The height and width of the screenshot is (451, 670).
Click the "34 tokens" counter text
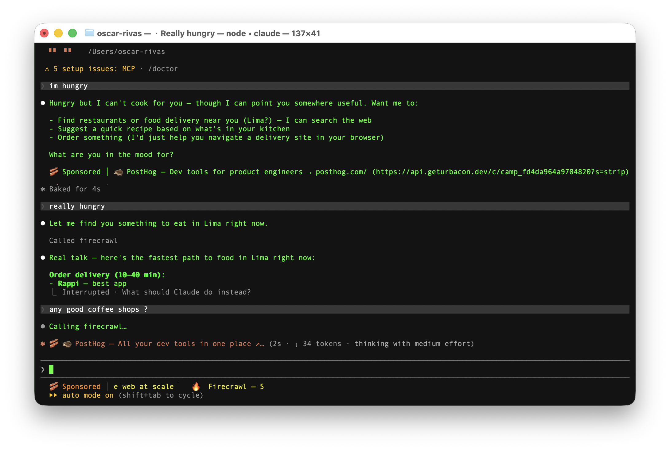point(322,344)
